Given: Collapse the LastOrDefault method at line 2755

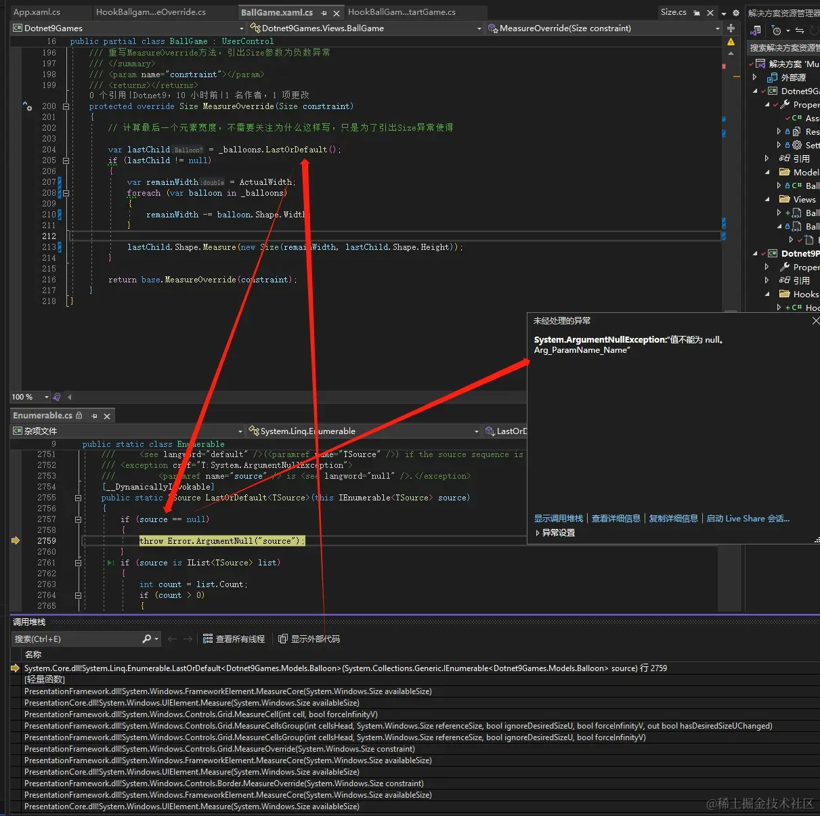Looking at the screenshot, I should pyautogui.click(x=78, y=498).
